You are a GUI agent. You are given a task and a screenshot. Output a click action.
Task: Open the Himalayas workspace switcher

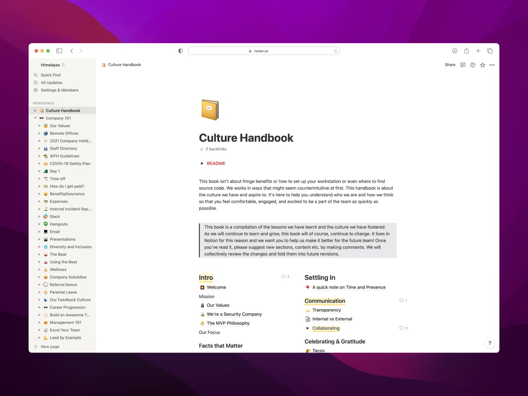52,65
